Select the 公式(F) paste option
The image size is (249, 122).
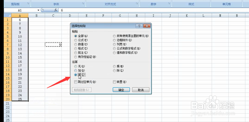81,40
